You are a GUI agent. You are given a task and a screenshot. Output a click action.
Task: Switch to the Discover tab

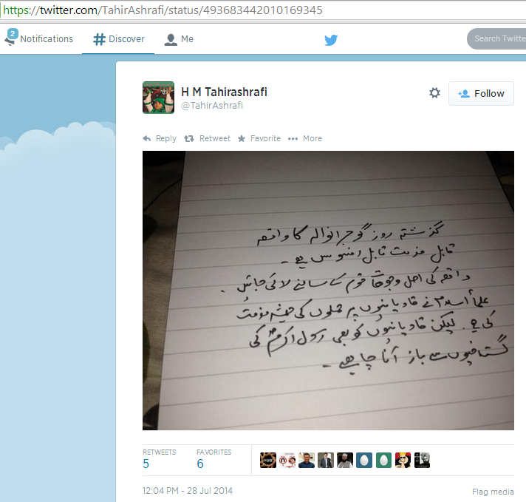click(118, 39)
